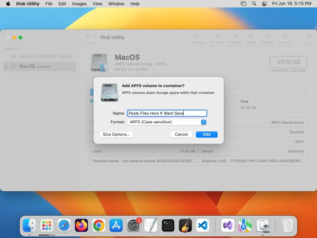Click the date and time clock
The height and width of the screenshot is (238, 317).
(292, 4)
